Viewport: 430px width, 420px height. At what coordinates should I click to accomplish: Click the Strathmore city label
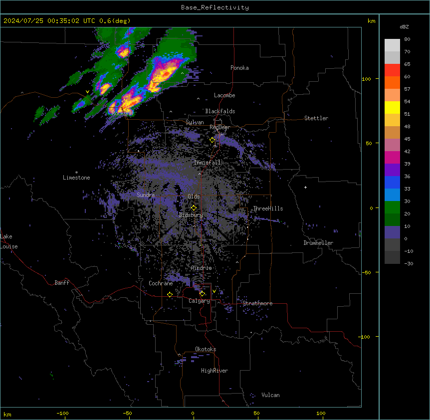257,303
